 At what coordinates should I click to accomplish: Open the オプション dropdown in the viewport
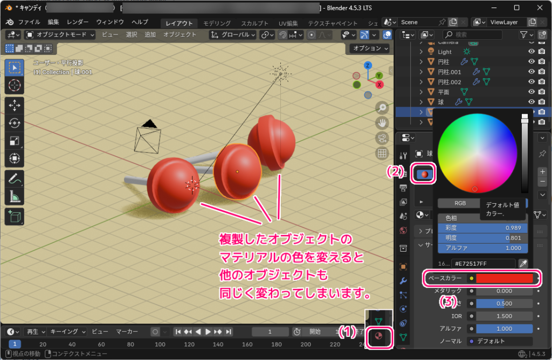[370, 49]
